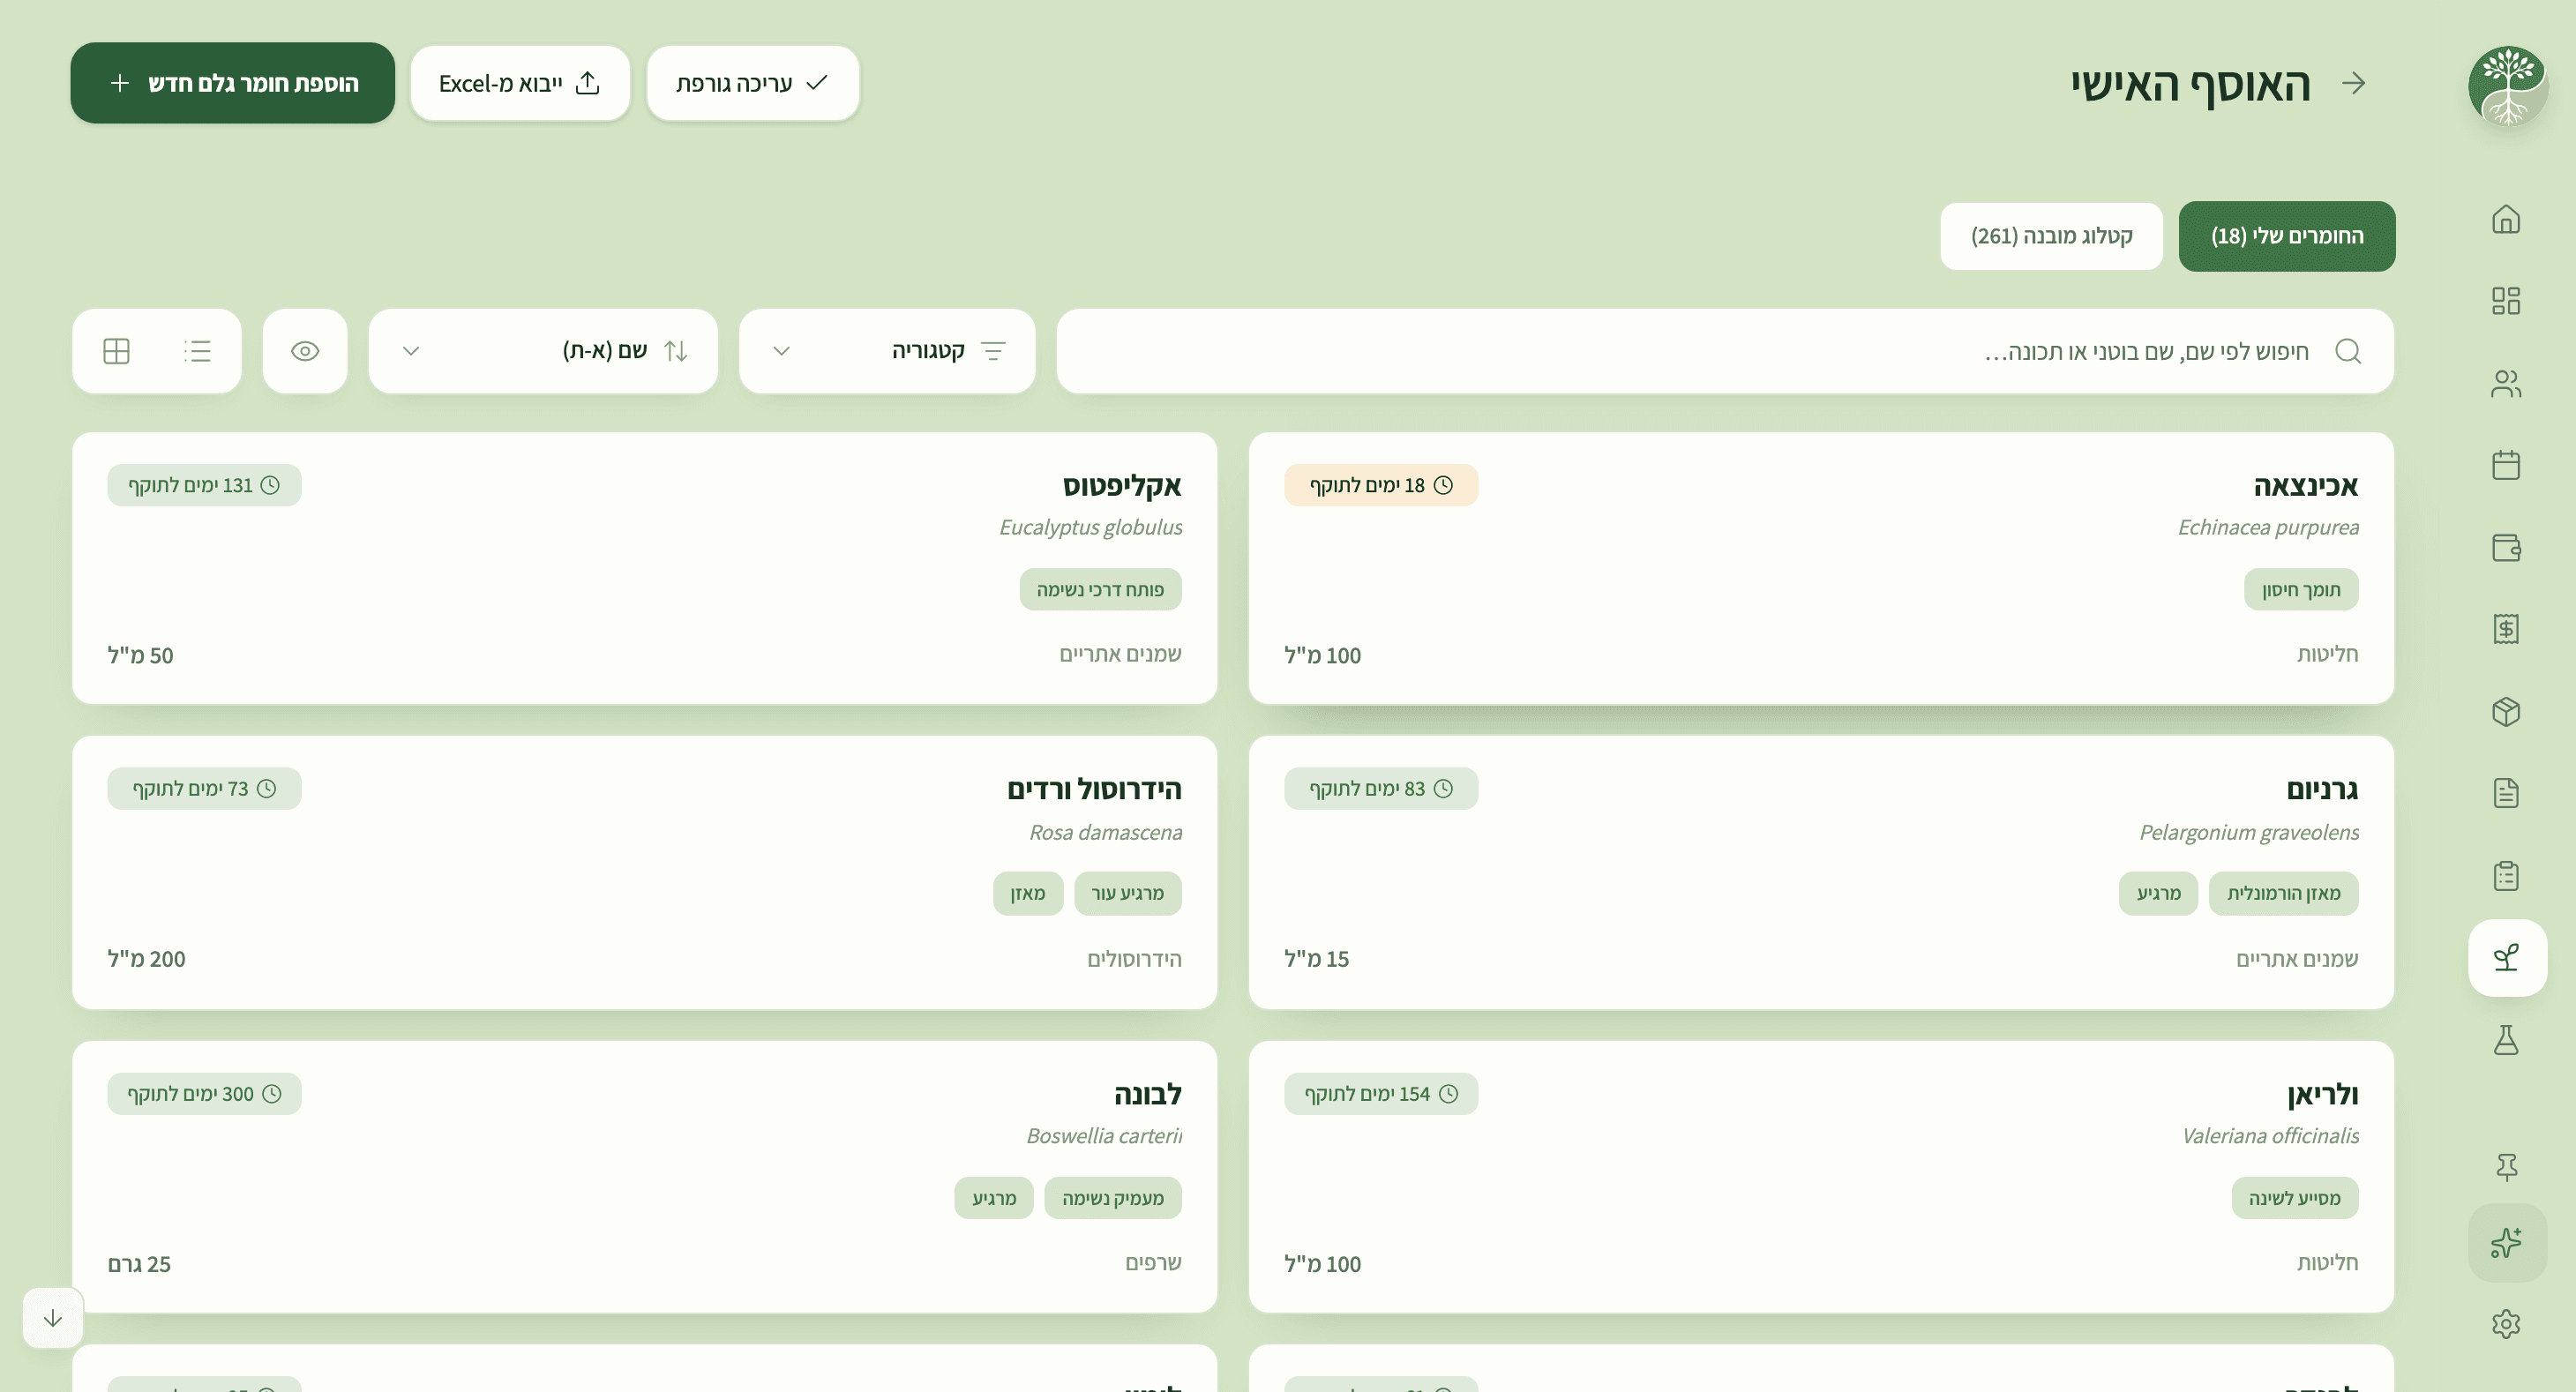The image size is (2576, 1392).
Task: Select the החומרים שלי (18) tab
Action: point(2286,236)
